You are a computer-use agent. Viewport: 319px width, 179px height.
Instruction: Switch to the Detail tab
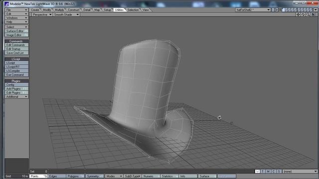[x=87, y=10]
